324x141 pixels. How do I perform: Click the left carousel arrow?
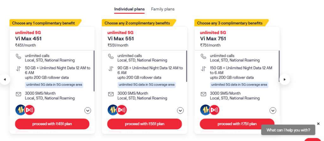click(5, 80)
